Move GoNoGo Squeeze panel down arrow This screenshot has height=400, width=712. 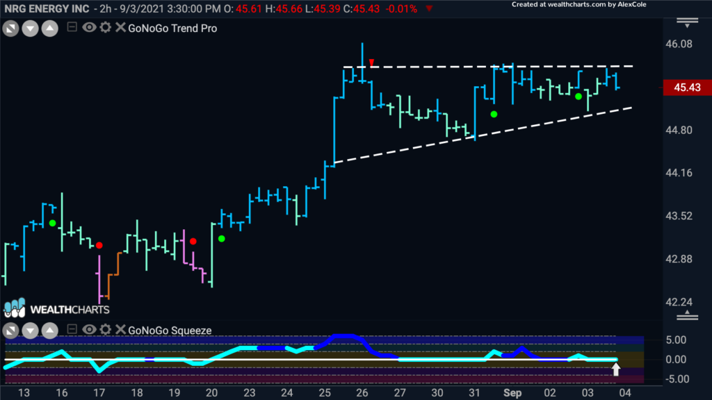tap(30, 331)
